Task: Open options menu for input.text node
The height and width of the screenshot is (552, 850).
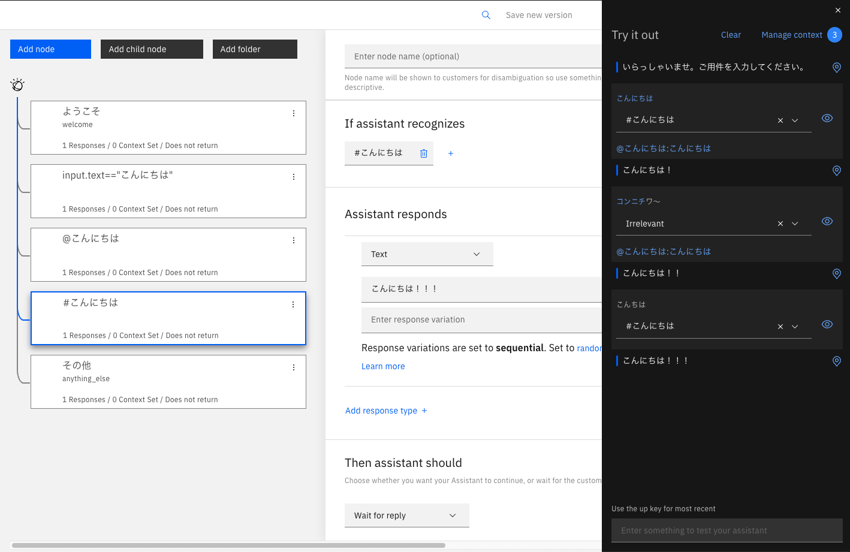Action: coord(294,177)
